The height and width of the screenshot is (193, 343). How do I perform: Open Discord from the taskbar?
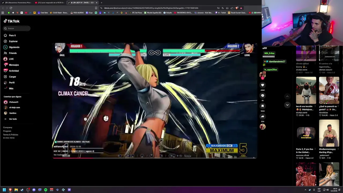[34, 190]
